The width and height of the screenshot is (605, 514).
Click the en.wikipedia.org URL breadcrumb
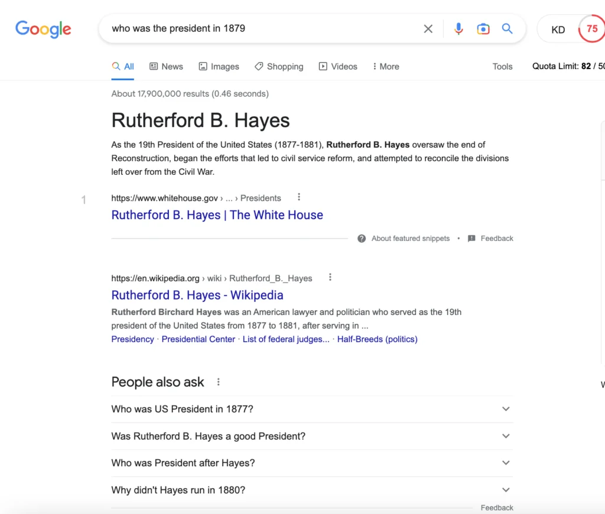coord(212,278)
